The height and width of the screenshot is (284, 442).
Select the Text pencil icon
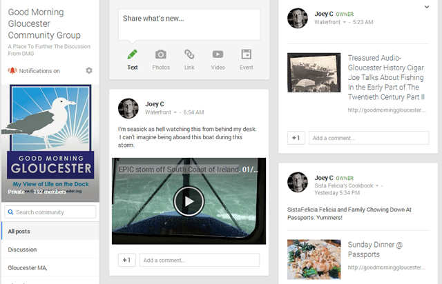pyautogui.click(x=133, y=54)
